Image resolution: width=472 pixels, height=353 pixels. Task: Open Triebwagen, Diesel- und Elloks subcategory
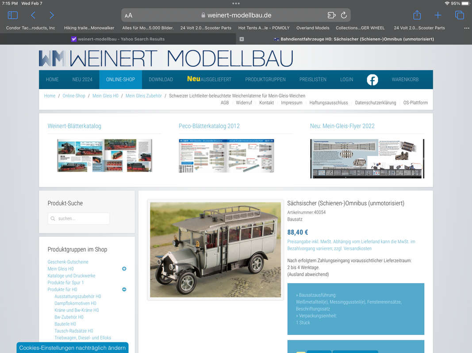(x=83, y=338)
